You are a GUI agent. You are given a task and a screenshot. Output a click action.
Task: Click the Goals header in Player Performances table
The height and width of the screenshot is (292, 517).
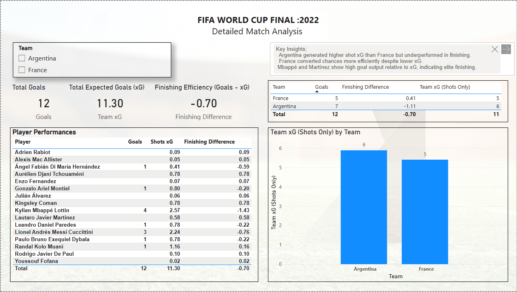click(x=135, y=142)
